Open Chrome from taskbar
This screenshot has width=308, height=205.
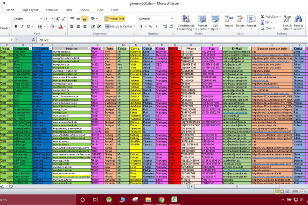[x=161, y=200]
